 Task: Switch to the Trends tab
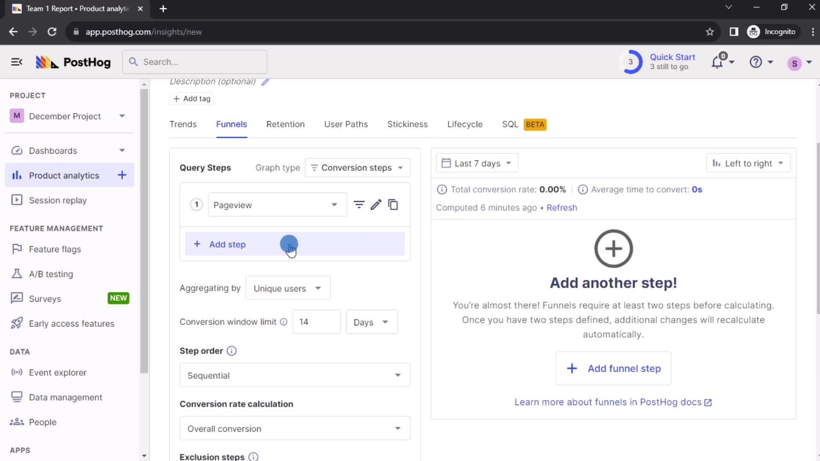coord(182,124)
